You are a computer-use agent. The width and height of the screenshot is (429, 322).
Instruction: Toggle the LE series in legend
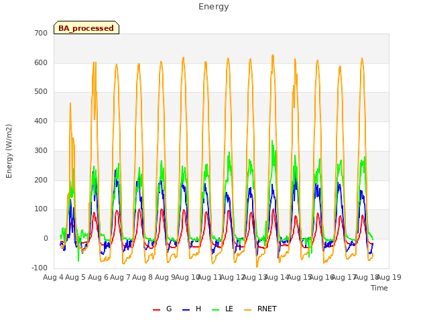click(x=223, y=309)
